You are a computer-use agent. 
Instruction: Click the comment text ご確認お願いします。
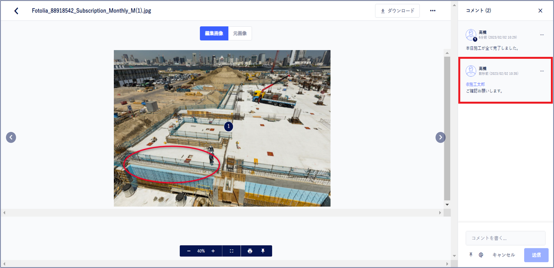click(x=484, y=91)
